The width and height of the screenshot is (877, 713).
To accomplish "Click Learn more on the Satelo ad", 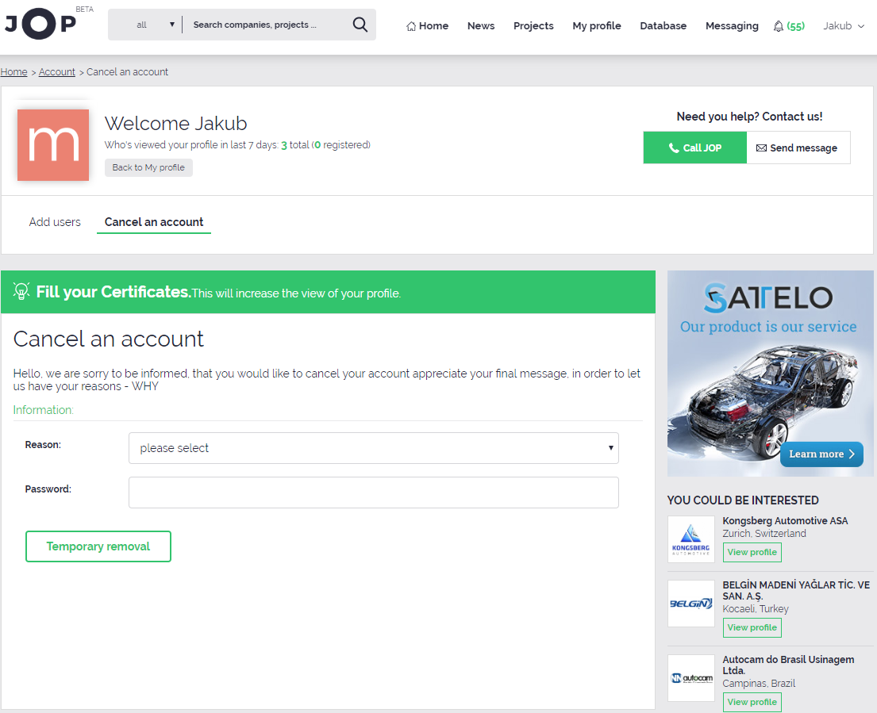I will (x=821, y=454).
